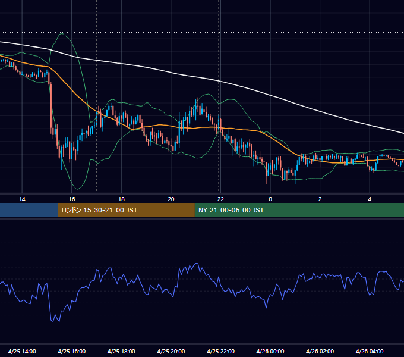
Task: Click the hour label 18 on time axis
Action: (x=121, y=199)
